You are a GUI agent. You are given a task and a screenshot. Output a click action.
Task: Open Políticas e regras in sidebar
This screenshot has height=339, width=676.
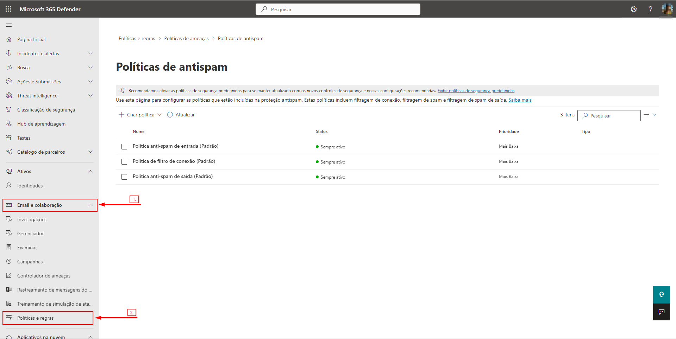[36, 318]
